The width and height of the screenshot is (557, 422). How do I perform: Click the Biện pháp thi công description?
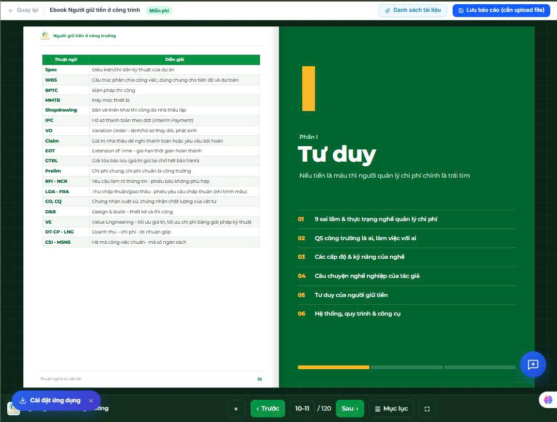(x=175, y=90)
